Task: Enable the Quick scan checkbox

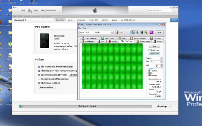Action: [x=149, y=50]
